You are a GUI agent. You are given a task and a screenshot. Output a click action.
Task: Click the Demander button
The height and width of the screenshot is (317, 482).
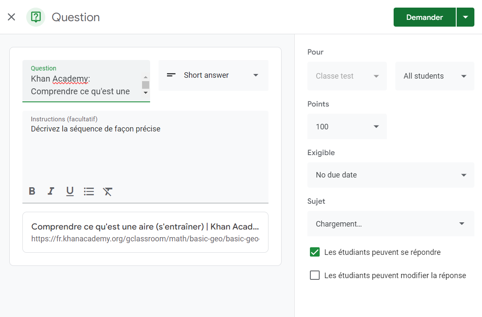pos(424,17)
